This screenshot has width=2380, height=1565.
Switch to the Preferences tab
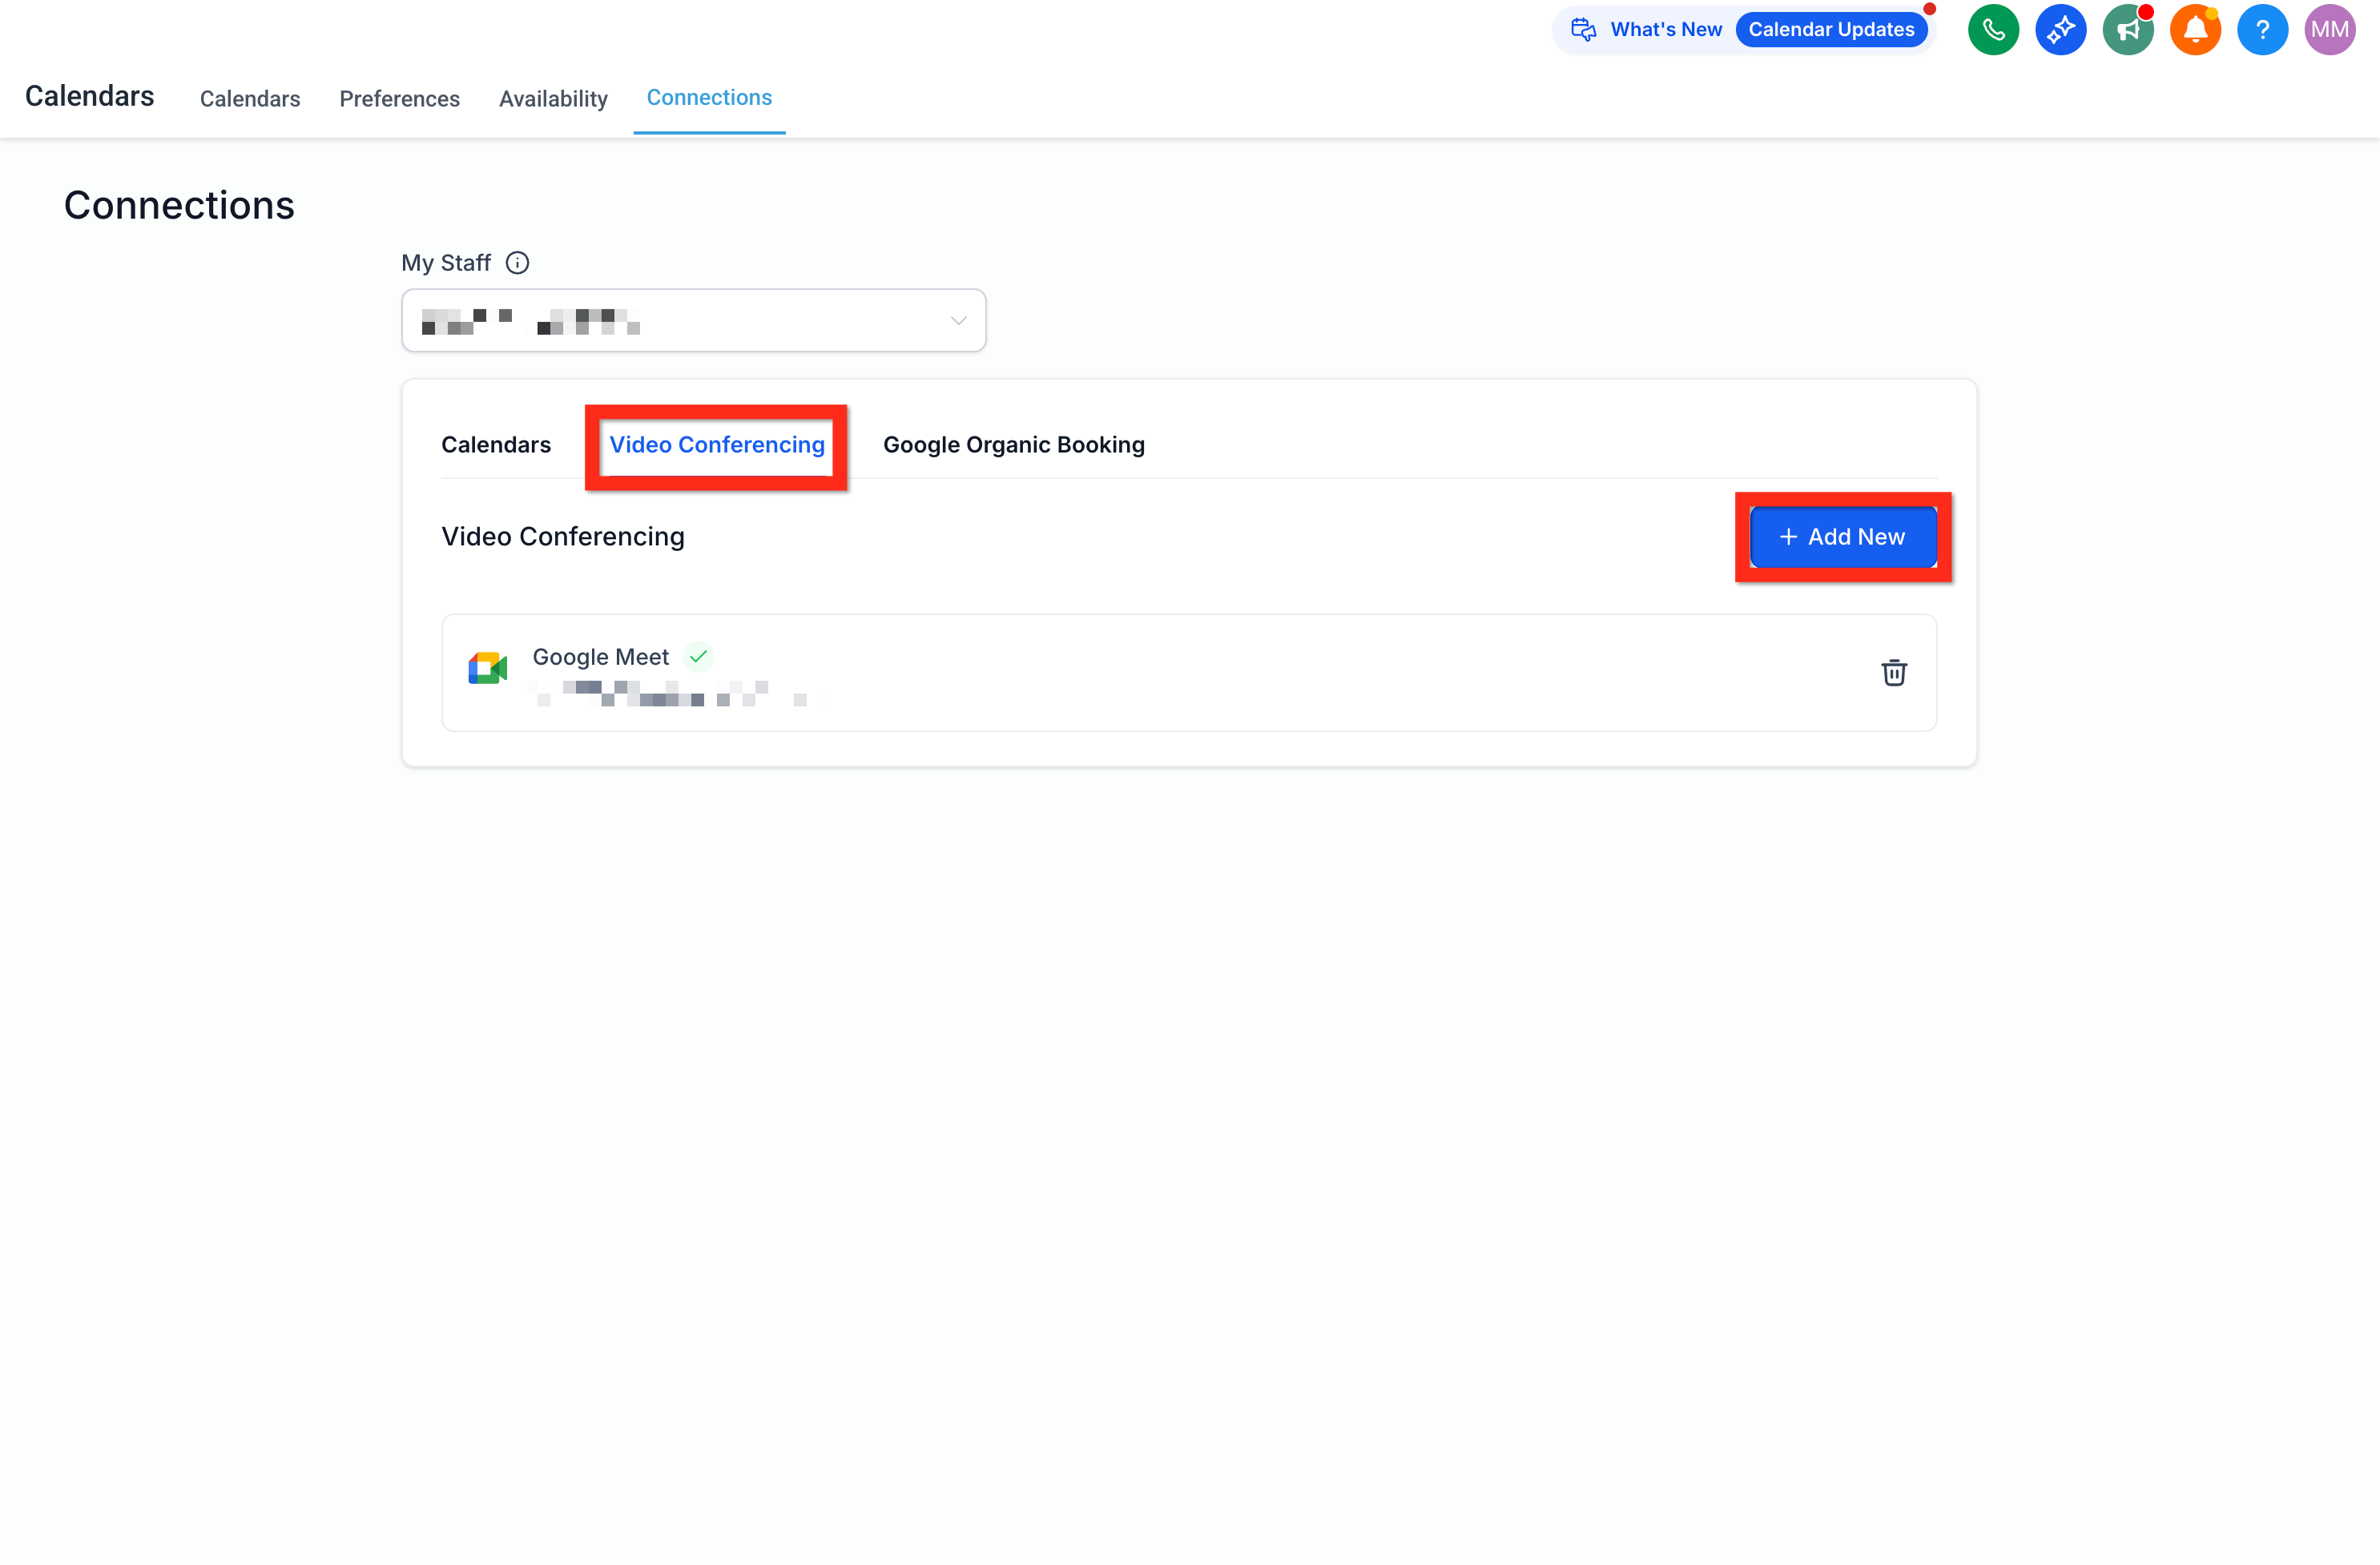[x=399, y=99]
